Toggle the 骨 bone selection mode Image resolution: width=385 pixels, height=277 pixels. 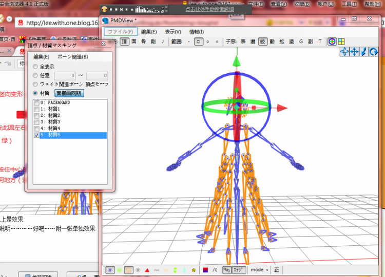pyautogui.click(x=144, y=41)
